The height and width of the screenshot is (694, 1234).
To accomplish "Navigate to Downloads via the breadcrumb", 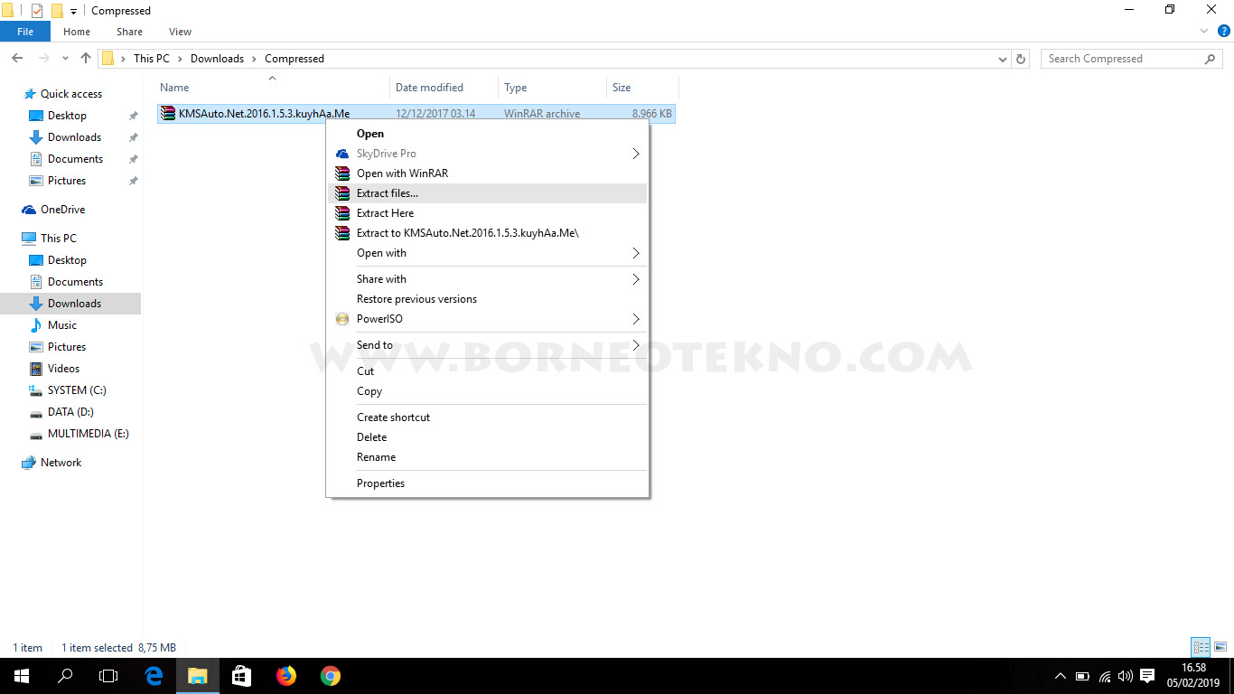I will click(x=217, y=58).
